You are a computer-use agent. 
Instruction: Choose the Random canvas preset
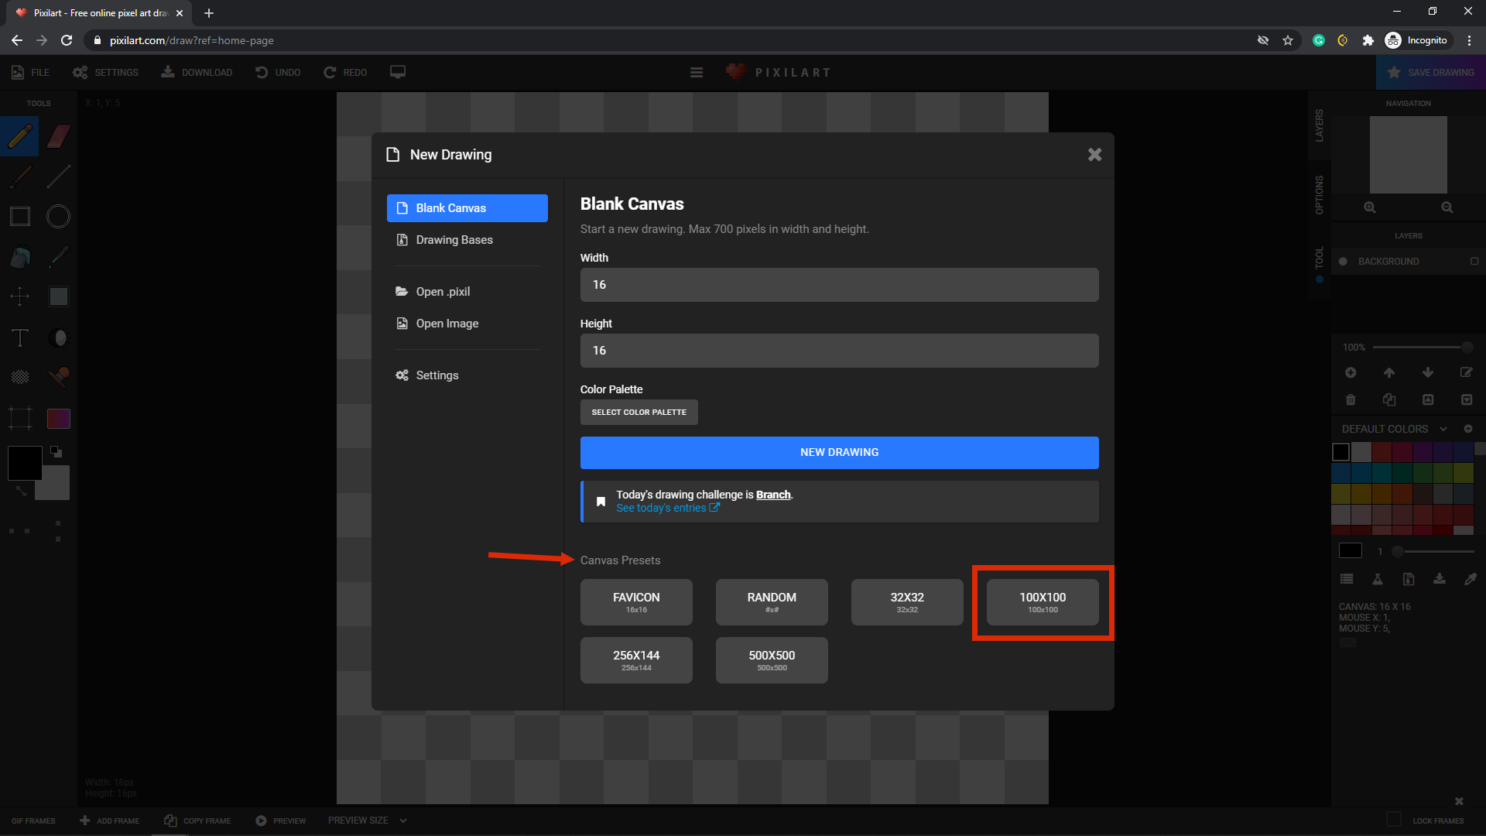click(x=772, y=602)
